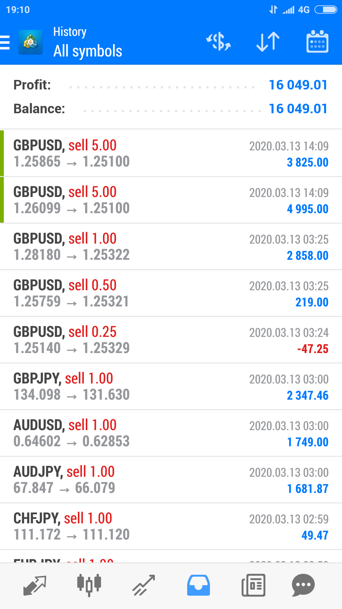
Task: Go to the Trade tab
Action: coord(143,585)
